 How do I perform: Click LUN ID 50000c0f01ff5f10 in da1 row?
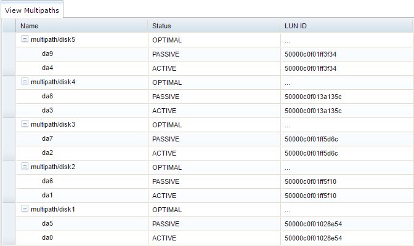coord(310,196)
